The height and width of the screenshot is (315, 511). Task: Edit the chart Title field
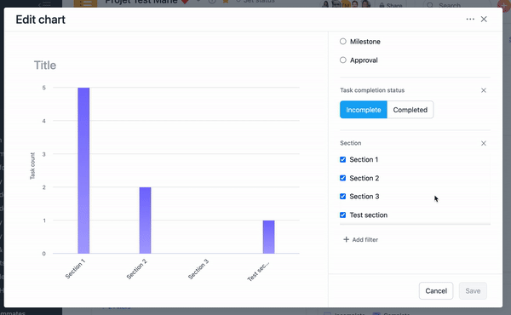coord(45,66)
